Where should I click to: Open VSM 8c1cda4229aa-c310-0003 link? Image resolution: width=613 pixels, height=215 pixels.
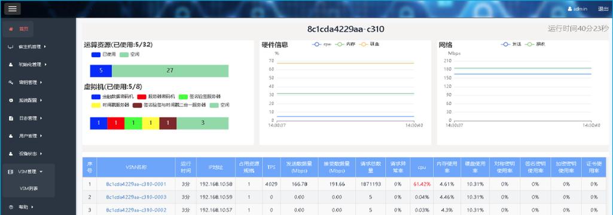(136, 197)
